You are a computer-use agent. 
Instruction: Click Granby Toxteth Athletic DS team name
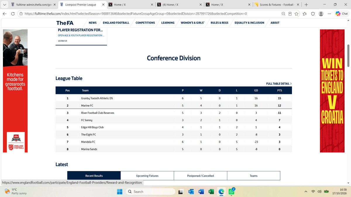(x=97, y=98)
